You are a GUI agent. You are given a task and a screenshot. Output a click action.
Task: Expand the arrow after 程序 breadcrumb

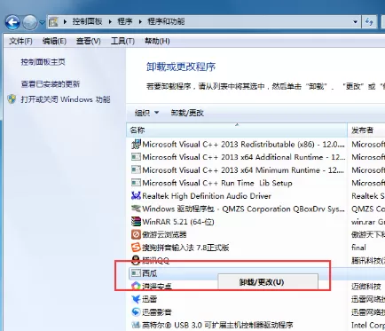tap(140, 21)
